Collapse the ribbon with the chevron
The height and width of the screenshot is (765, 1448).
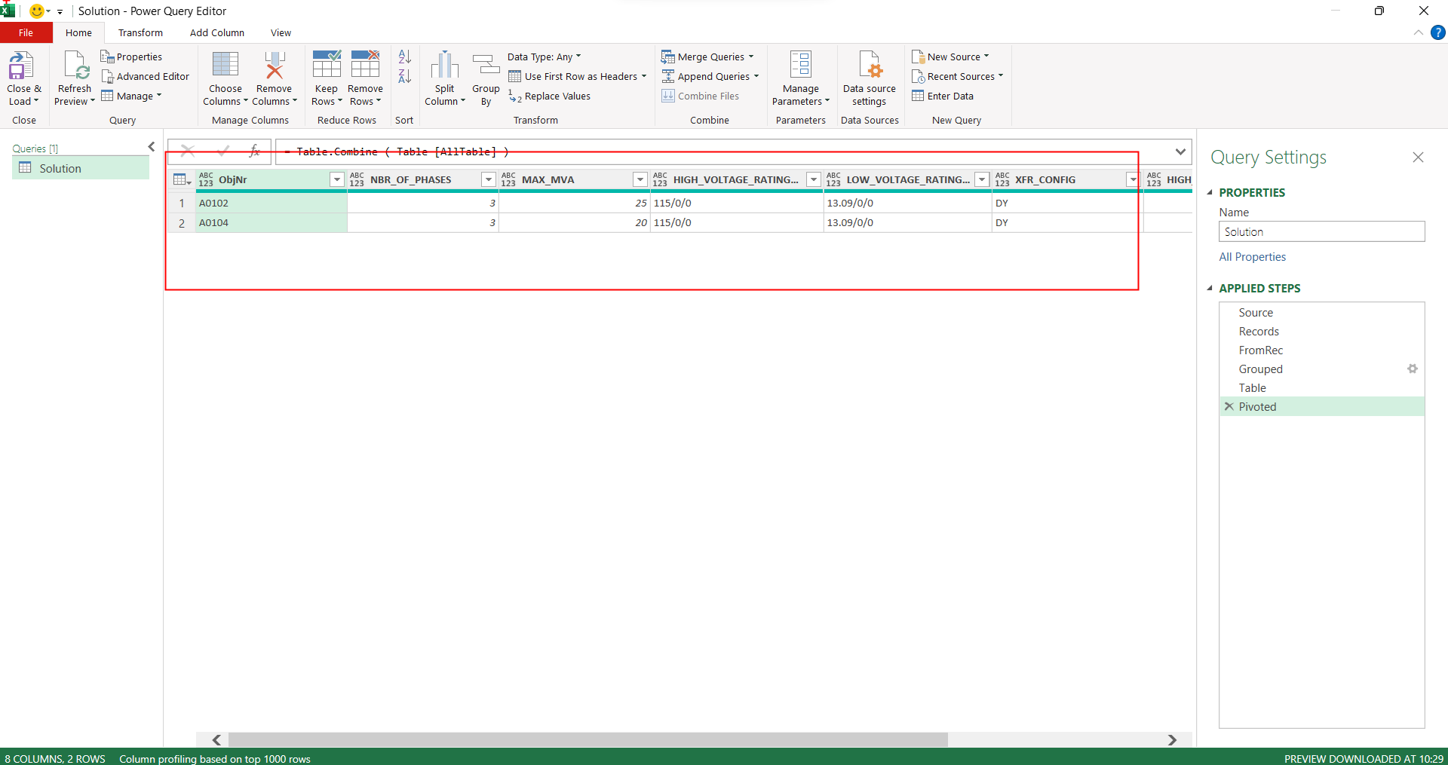[1418, 32]
